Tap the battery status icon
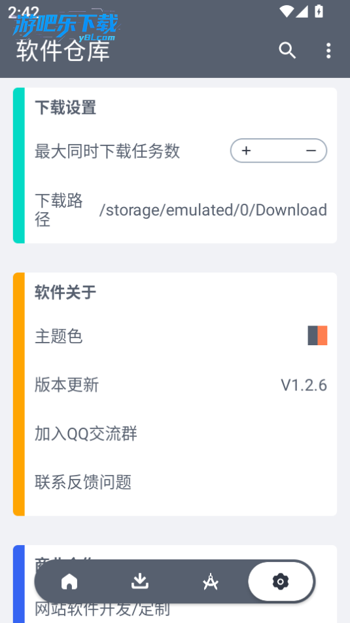The width and height of the screenshot is (350, 623). (x=319, y=11)
